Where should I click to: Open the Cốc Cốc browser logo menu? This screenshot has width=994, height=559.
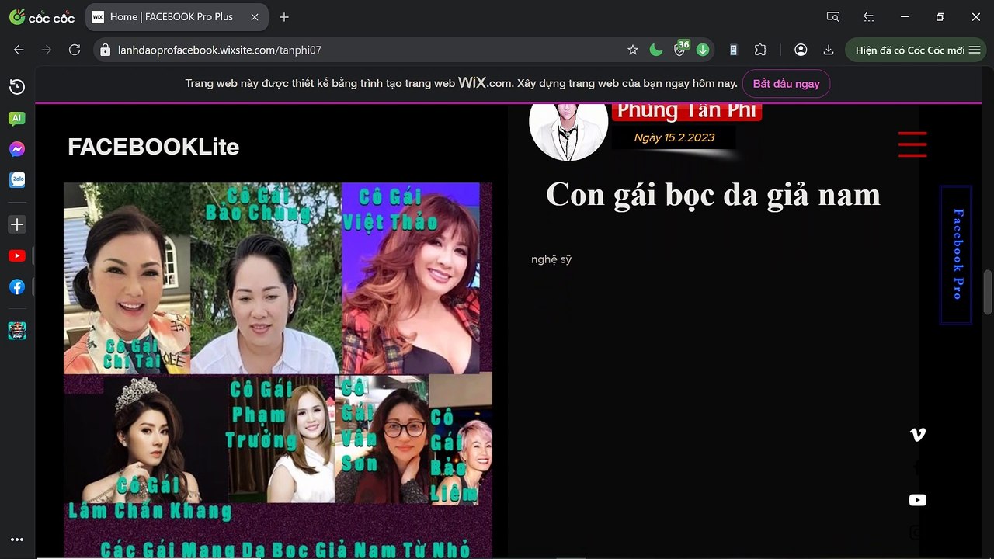point(42,16)
